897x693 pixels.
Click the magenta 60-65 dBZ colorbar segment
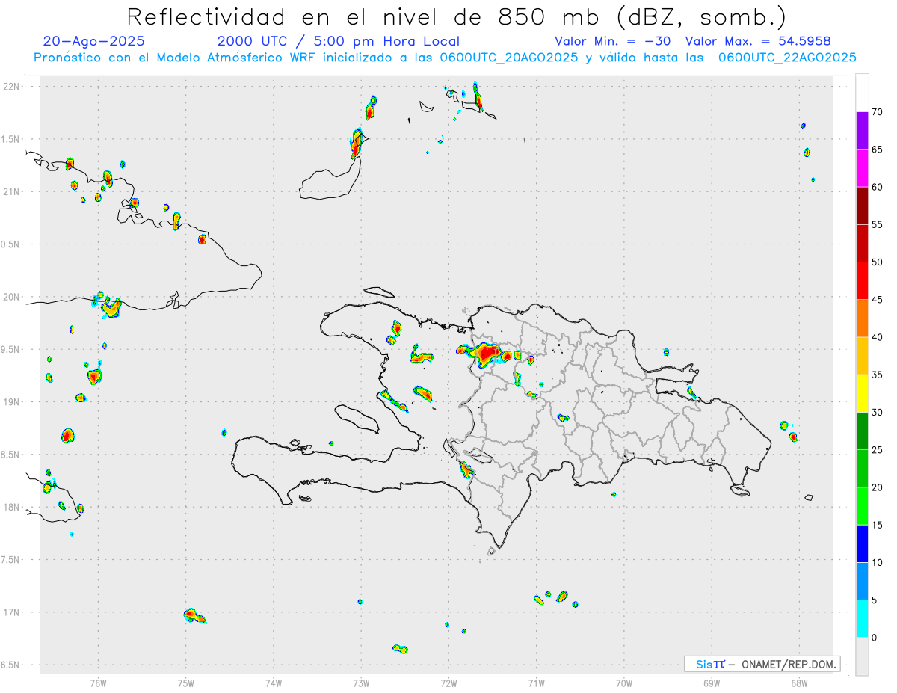coord(862,167)
